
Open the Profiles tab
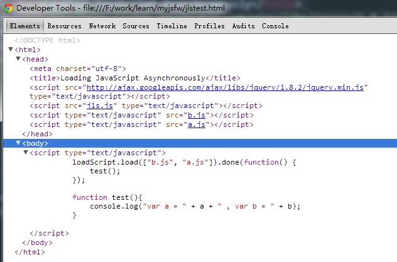tap(209, 26)
